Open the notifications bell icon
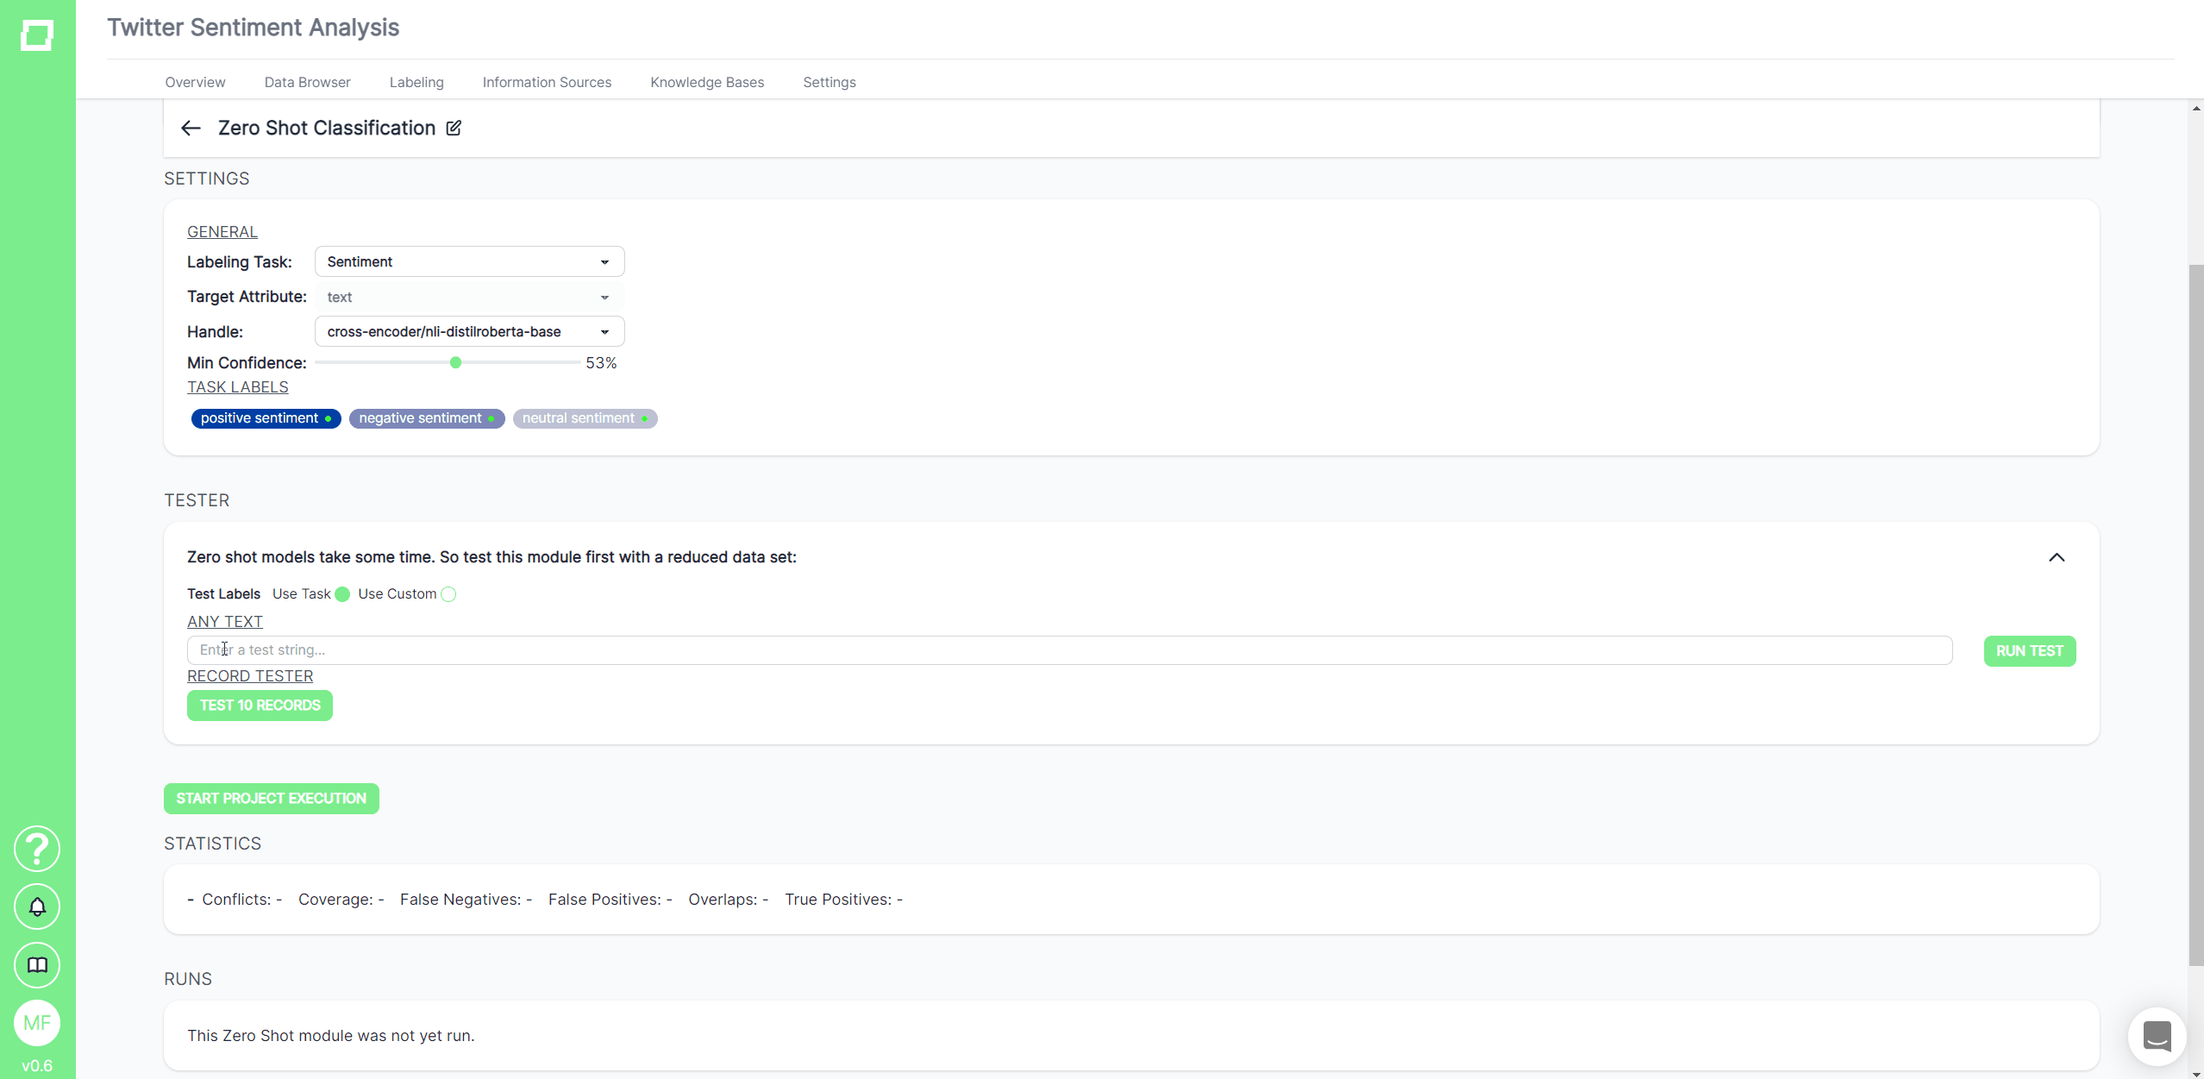The image size is (2204, 1079). coord(37,906)
